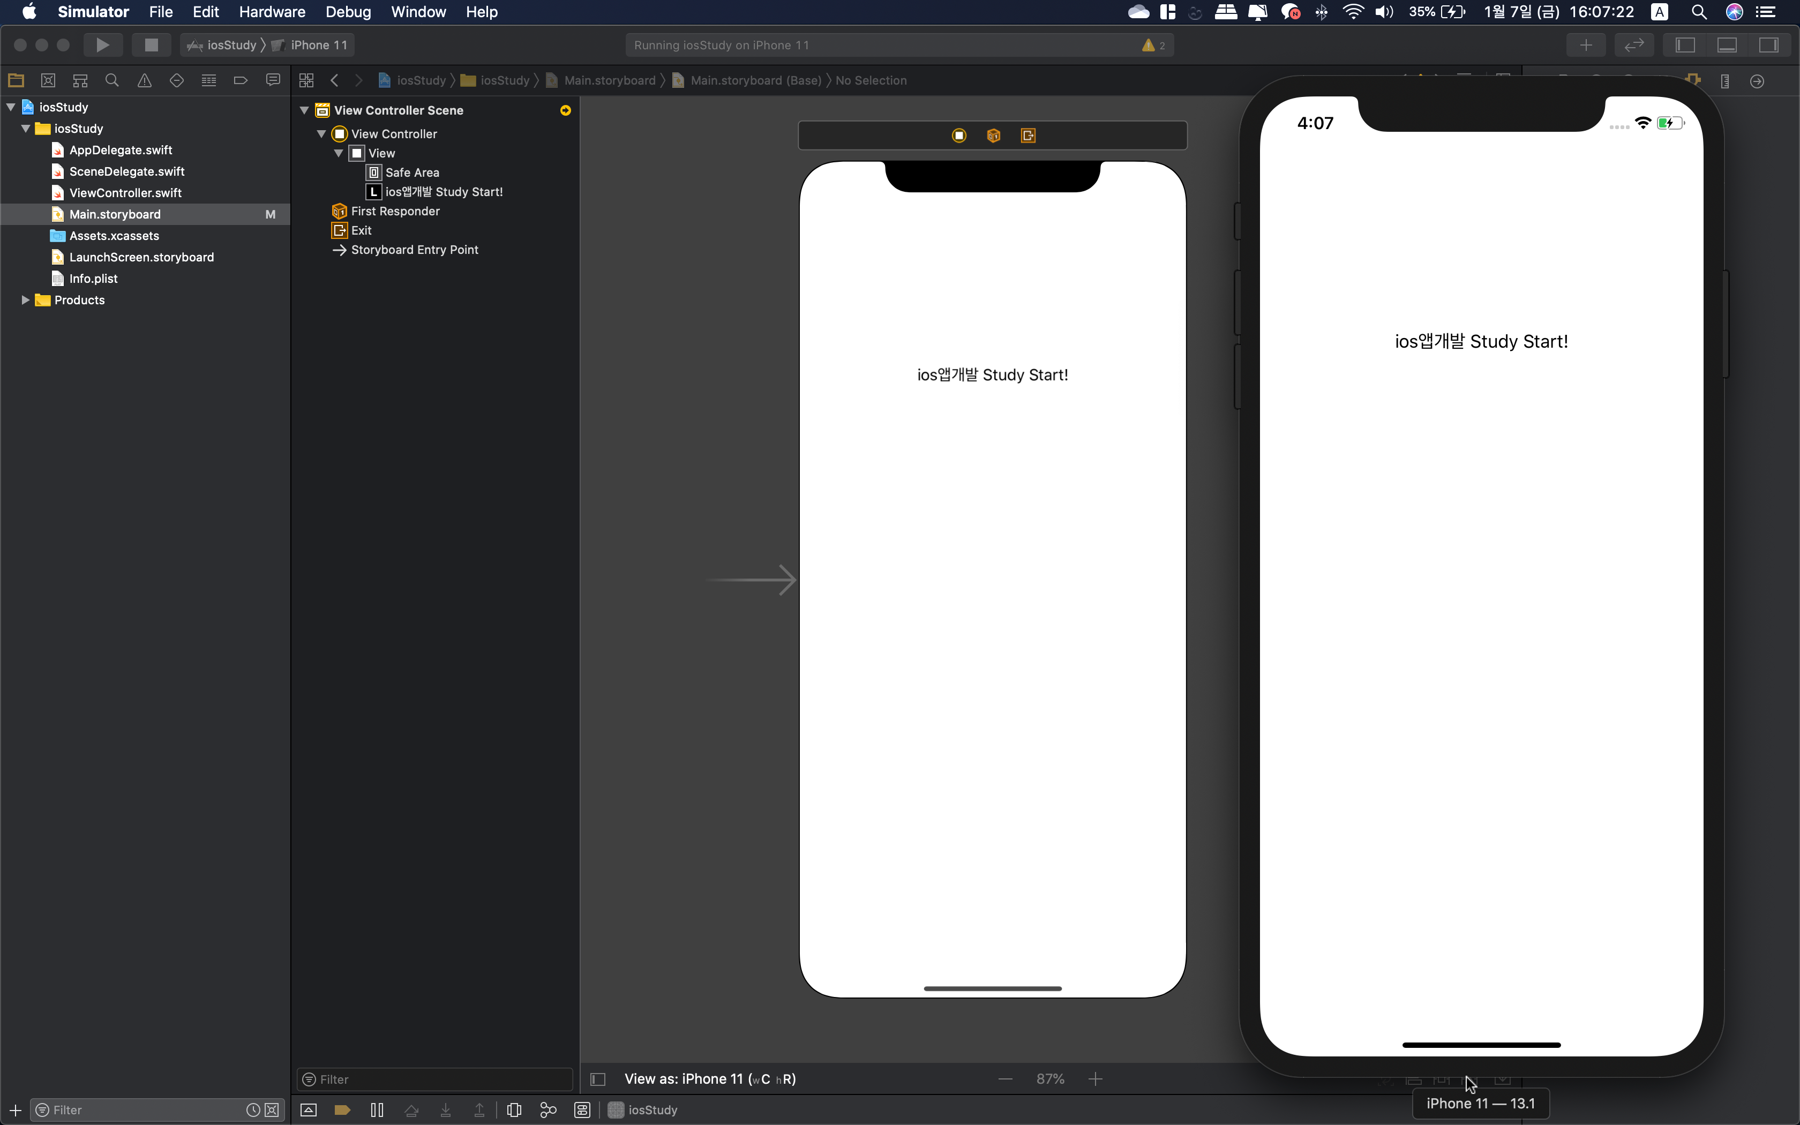Open the Source Control navigator icon
Viewport: 1800px width, 1125px height.
coord(48,80)
